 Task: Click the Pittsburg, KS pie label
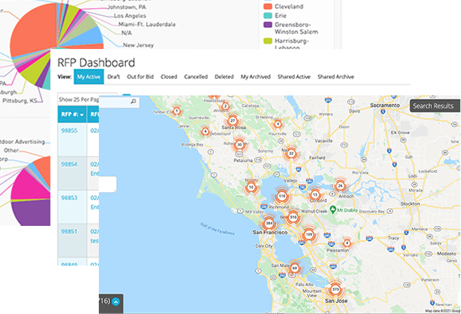click(20, 101)
